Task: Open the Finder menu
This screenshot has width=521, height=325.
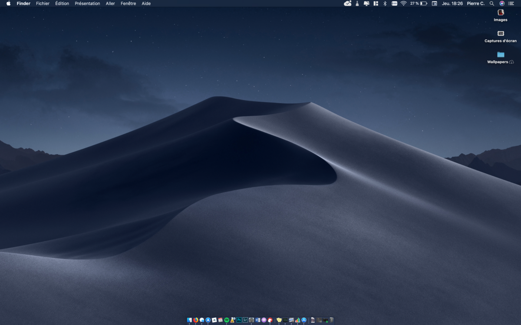Action: click(x=23, y=3)
